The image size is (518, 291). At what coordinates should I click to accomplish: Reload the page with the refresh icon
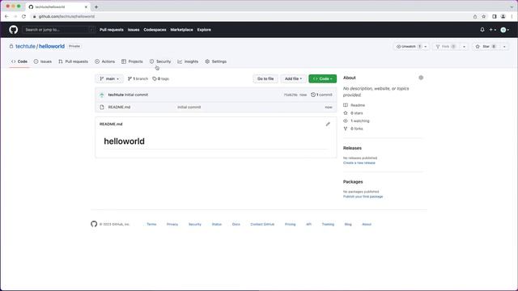(23, 16)
